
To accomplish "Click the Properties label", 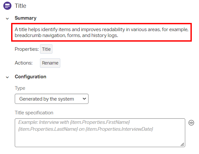I will click(27, 49).
